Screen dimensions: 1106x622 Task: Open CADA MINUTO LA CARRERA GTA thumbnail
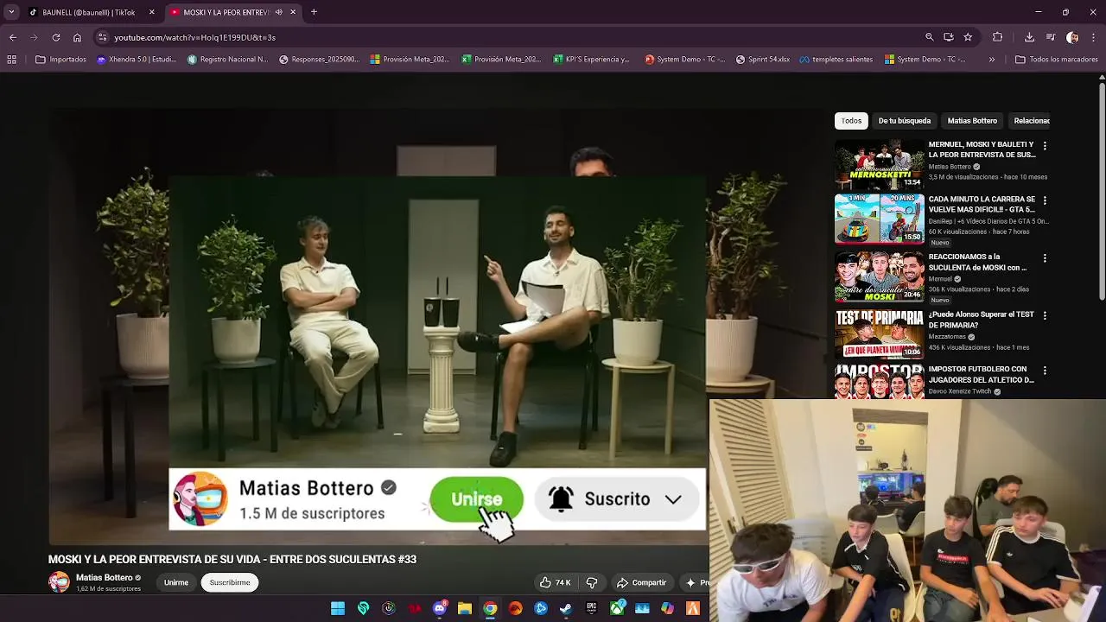pyautogui.click(x=879, y=219)
